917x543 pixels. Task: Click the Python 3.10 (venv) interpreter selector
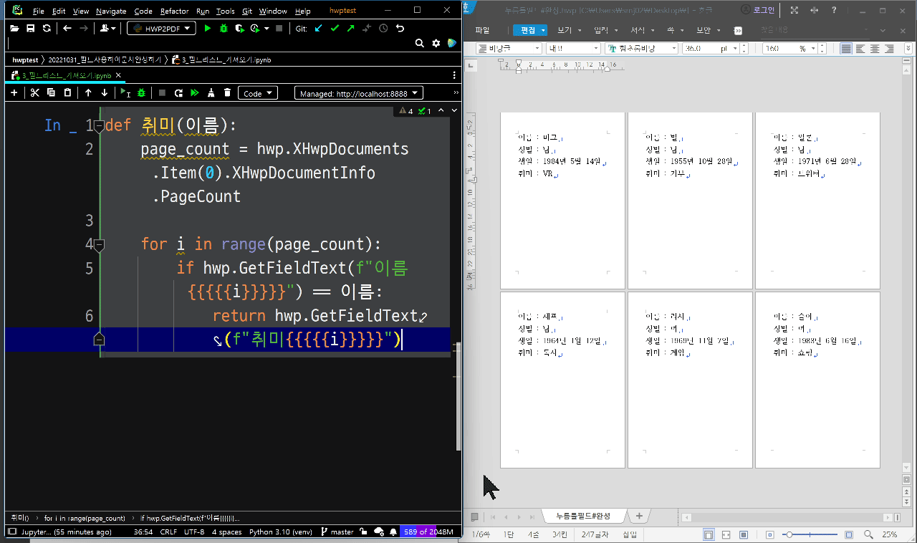coord(282,532)
